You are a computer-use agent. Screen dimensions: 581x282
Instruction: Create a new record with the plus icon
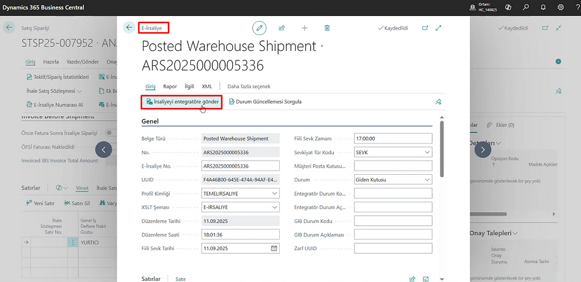coord(305,28)
